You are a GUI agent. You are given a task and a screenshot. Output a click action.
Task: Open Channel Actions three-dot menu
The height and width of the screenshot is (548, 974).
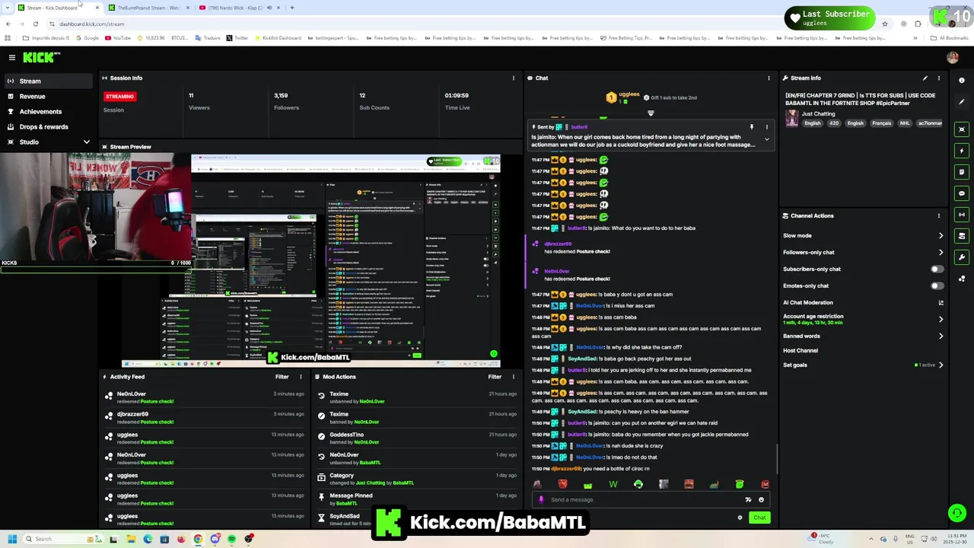938,215
